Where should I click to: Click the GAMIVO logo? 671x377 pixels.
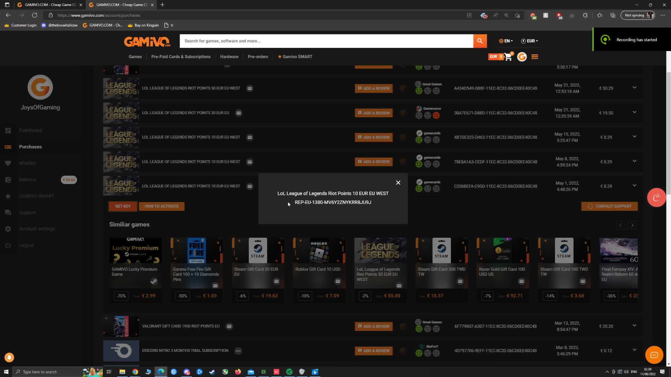(x=147, y=42)
